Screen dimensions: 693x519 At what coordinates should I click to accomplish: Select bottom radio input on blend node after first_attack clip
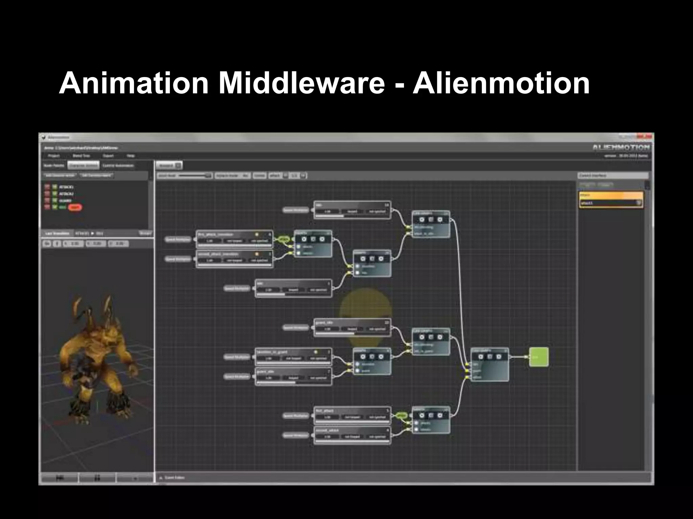(416, 429)
